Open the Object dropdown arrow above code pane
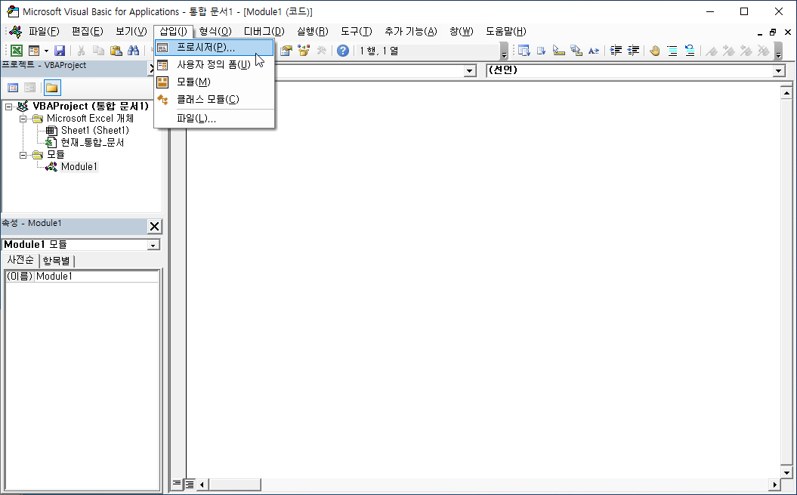Screen dimensions: 797x495 [x=470, y=71]
